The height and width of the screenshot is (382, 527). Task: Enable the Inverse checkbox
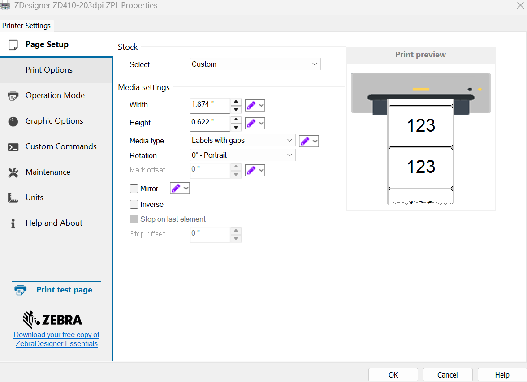(x=134, y=204)
